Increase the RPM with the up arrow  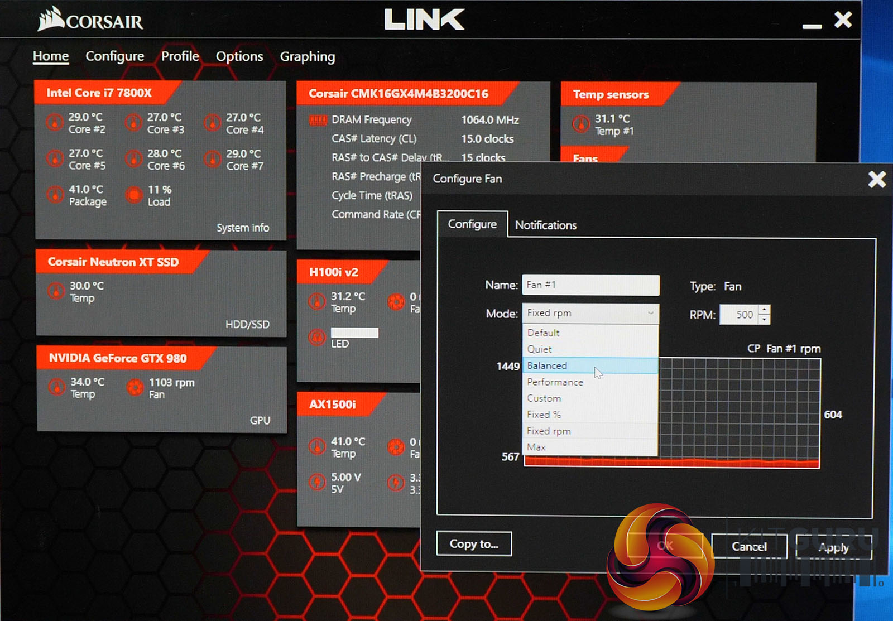[x=765, y=310]
